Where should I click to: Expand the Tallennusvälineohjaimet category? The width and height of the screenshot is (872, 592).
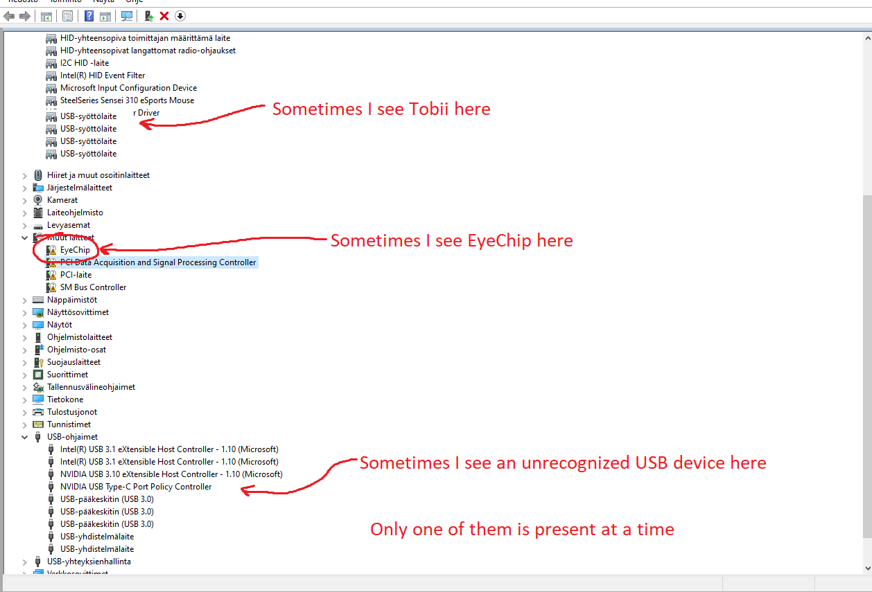pos(25,387)
